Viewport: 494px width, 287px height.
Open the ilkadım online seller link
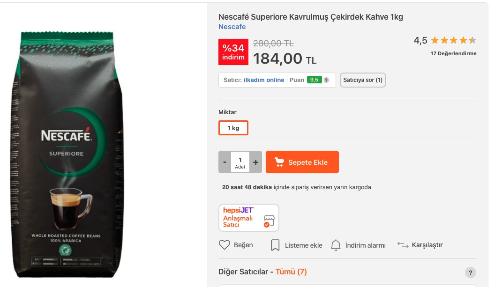(x=264, y=80)
